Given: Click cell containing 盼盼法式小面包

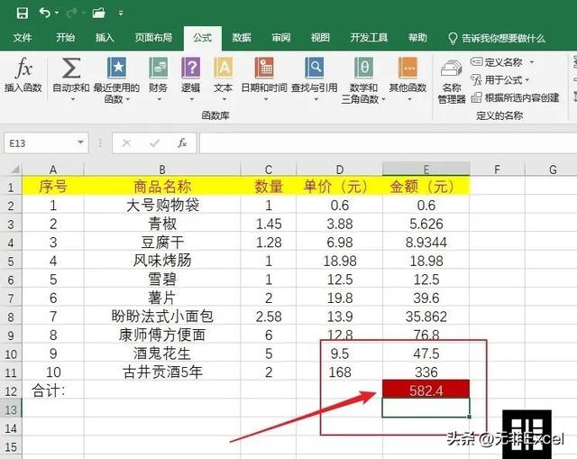Looking at the screenshot, I should (x=162, y=317).
